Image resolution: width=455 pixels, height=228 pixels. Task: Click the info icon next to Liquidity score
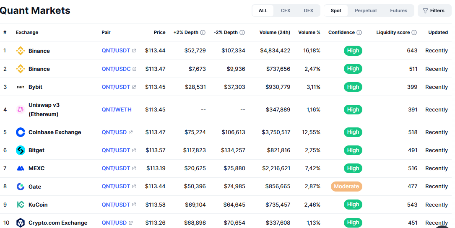(x=414, y=33)
